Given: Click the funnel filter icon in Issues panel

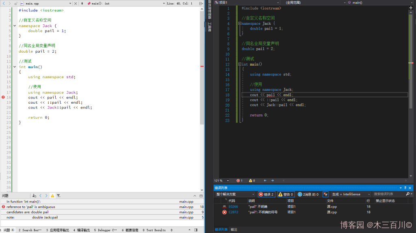Looking at the screenshot, I should tap(58, 196).
